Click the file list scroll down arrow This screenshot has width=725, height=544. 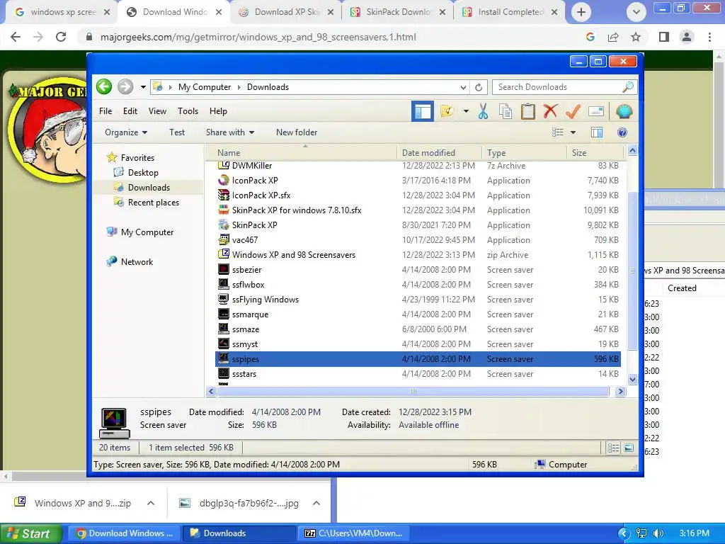tap(632, 380)
